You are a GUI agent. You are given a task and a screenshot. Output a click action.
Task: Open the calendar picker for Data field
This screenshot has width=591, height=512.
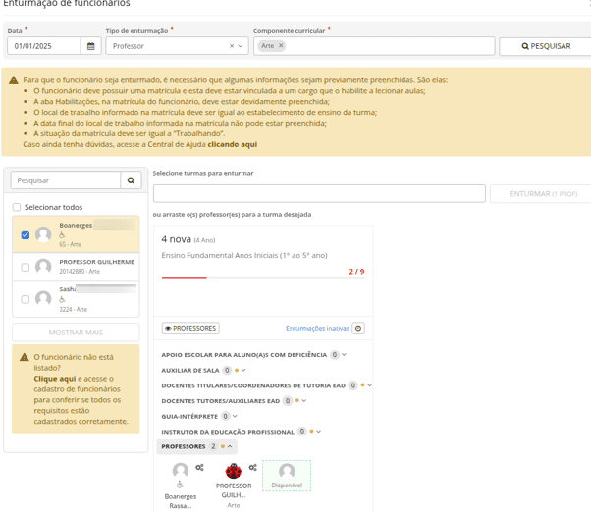coord(91,46)
